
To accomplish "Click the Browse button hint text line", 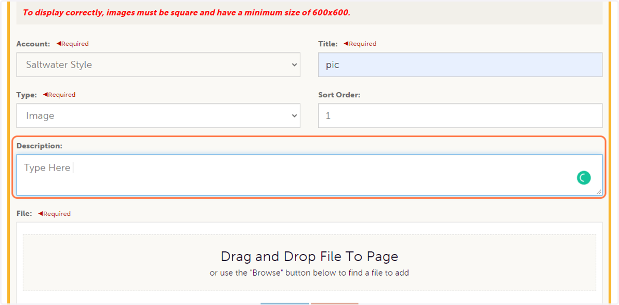I will (309, 273).
